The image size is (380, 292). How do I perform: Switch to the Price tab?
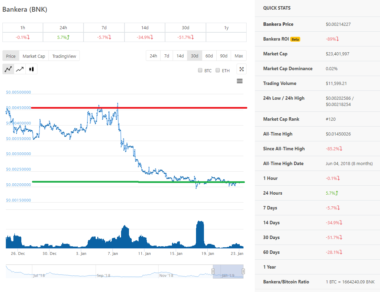click(11, 56)
